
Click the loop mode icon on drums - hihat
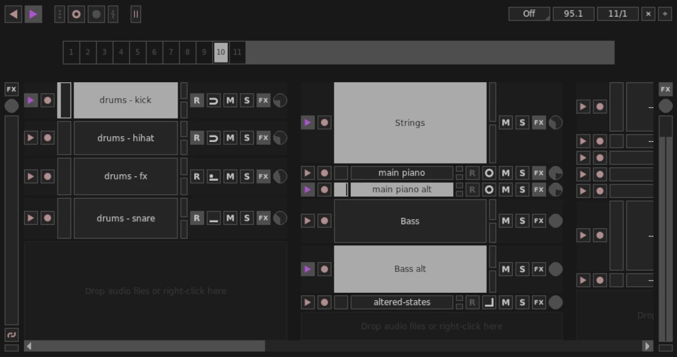[x=213, y=138]
